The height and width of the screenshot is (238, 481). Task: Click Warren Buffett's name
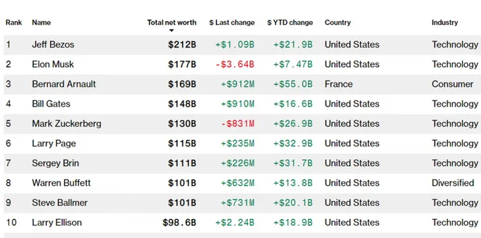(61, 183)
